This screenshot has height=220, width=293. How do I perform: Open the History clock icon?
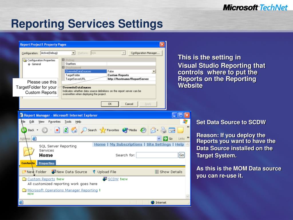click(x=143, y=130)
